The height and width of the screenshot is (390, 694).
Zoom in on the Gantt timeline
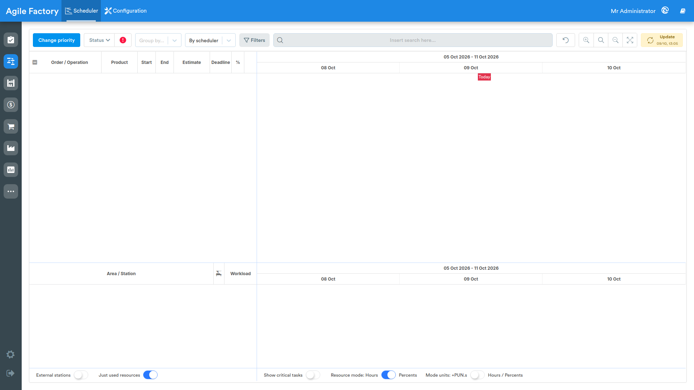pos(586,40)
